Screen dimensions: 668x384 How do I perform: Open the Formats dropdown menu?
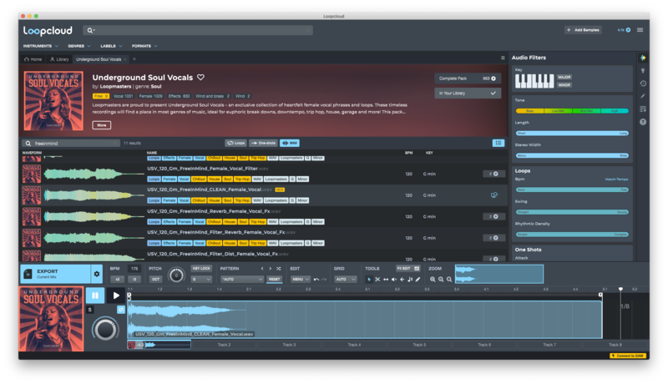point(143,46)
